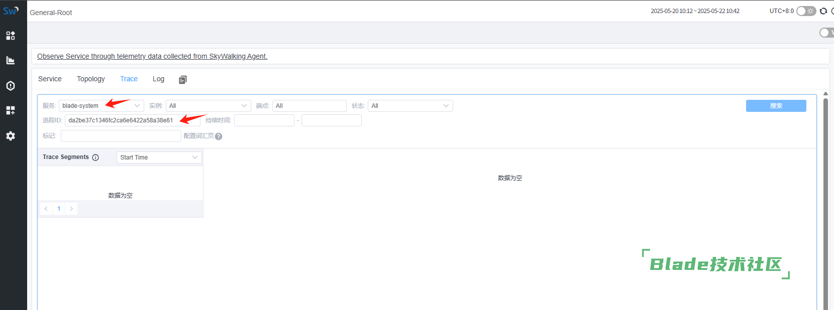The width and height of the screenshot is (834, 310).
Task: Click the General-Root title
Action: [51, 13]
